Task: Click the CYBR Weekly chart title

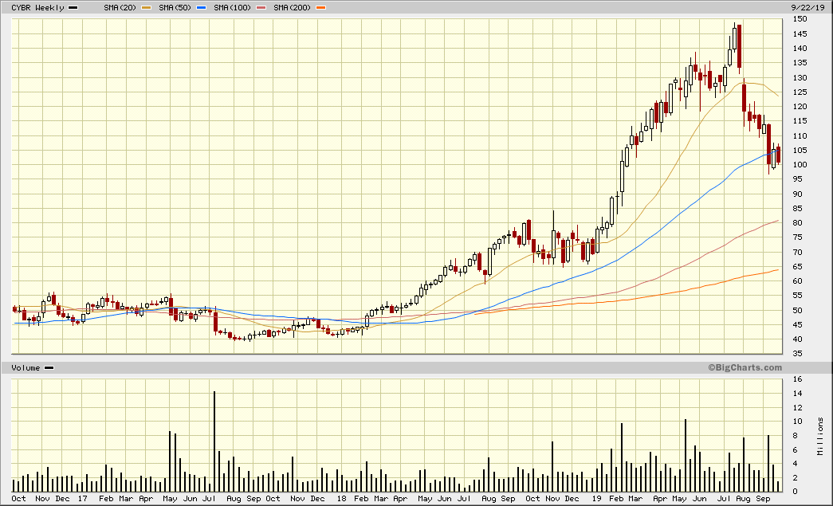Action: (37, 7)
